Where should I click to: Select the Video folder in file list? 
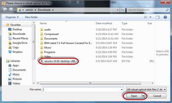click(47, 56)
